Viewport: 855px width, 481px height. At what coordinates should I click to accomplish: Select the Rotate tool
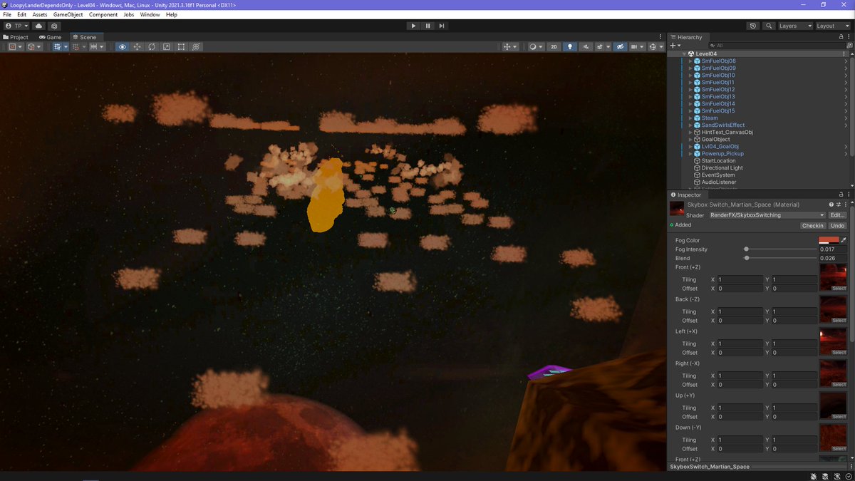[152, 47]
